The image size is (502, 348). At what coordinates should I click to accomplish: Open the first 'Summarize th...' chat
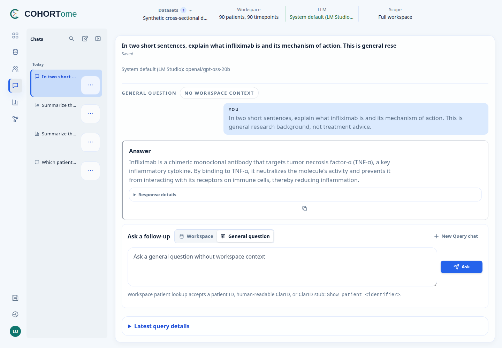(x=55, y=105)
